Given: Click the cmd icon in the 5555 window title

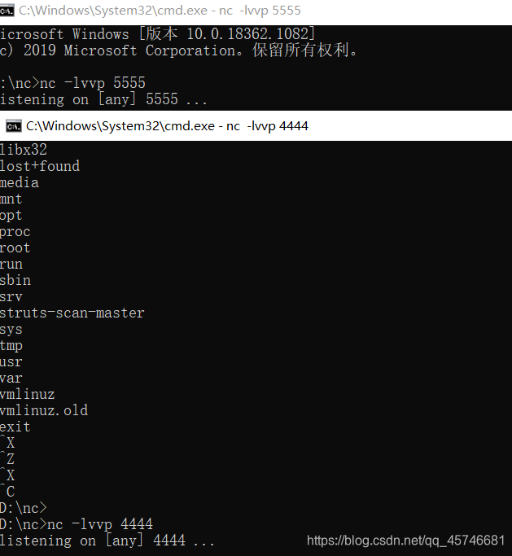Looking at the screenshot, I should 7,11.
